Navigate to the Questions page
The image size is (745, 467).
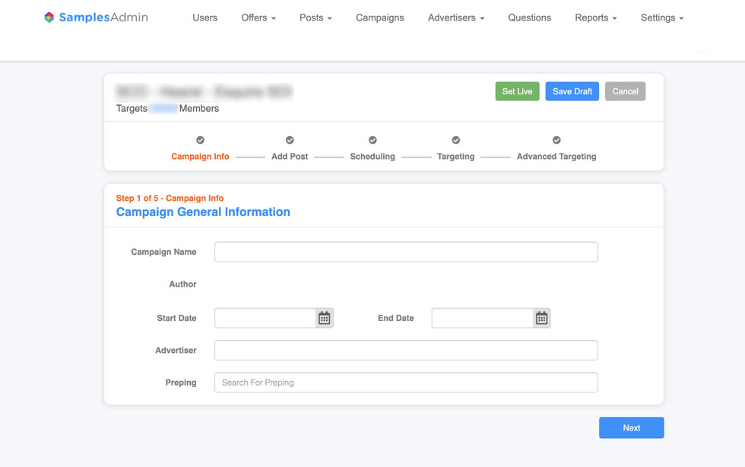click(x=529, y=17)
